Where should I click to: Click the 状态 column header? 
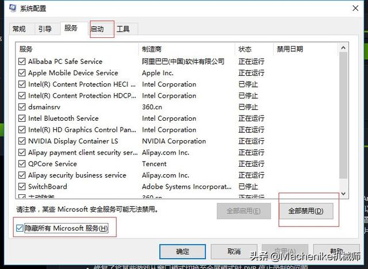click(x=254, y=49)
